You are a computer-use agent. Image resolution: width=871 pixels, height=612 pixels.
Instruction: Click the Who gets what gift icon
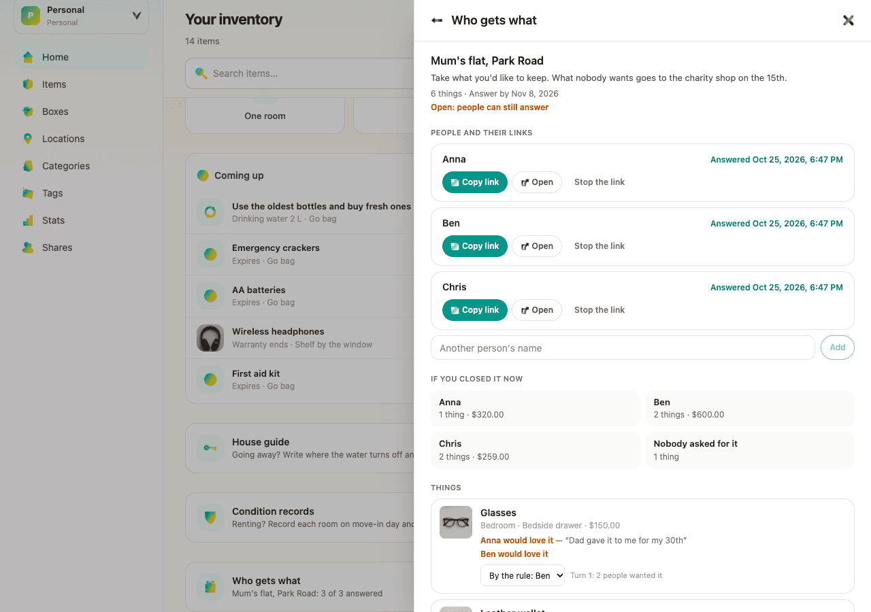pyautogui.click(x=210, y=587)
